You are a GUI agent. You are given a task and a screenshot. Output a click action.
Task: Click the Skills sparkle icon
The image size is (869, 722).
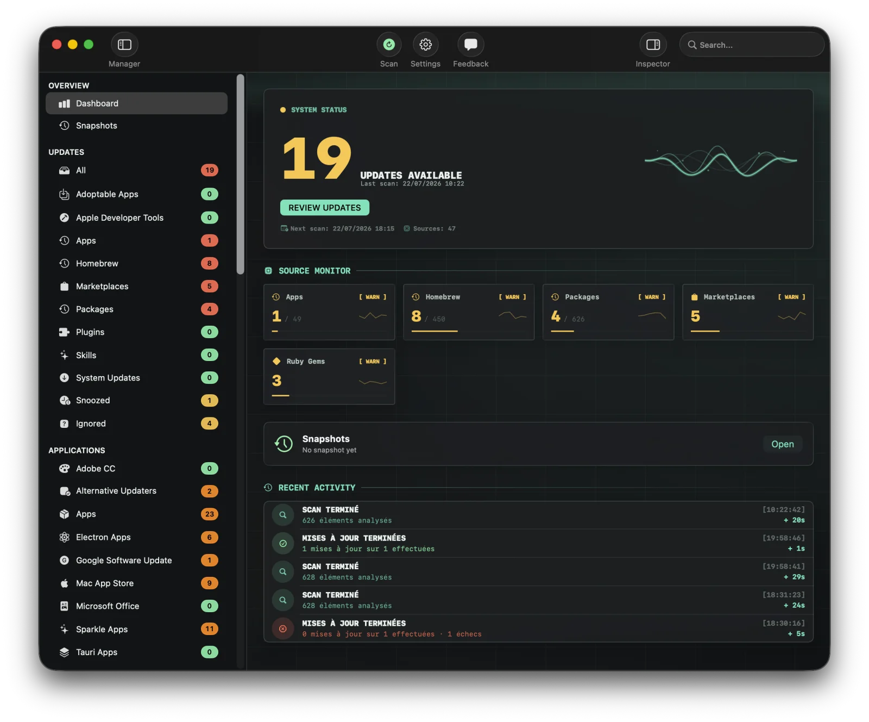coord(64,355)
